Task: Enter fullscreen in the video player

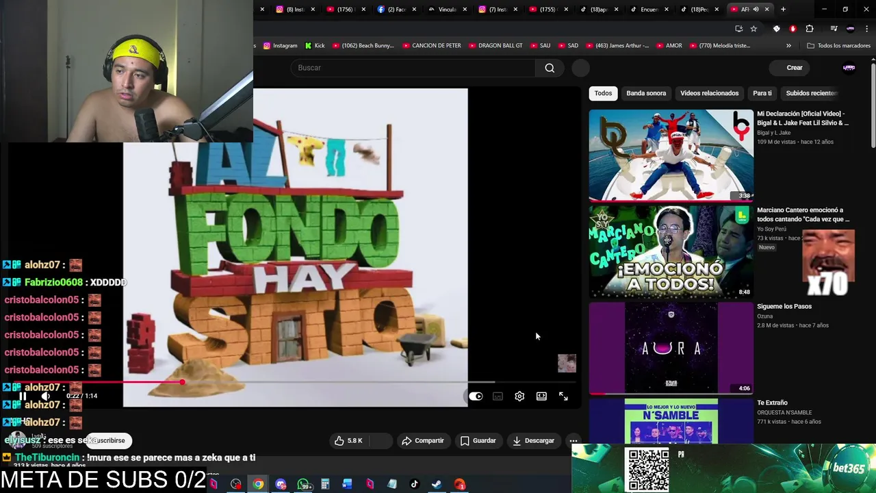Action: (x=563, y=396)
